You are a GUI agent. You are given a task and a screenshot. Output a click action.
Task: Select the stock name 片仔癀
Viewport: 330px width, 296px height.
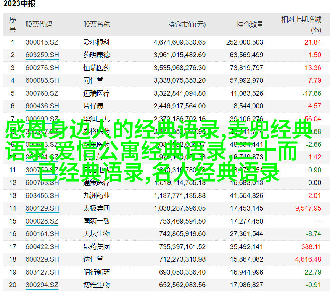(93, 106)
